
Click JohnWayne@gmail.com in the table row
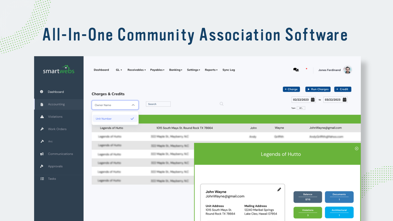(x=325, y=128)
